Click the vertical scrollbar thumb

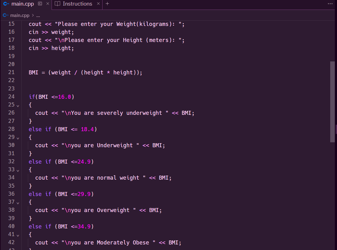pyautogui.click(x=332, y=102)
